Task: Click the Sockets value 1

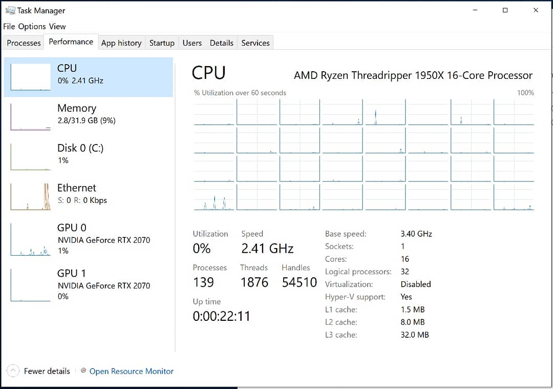Action: pyautogui.click(x=403, y=247)
